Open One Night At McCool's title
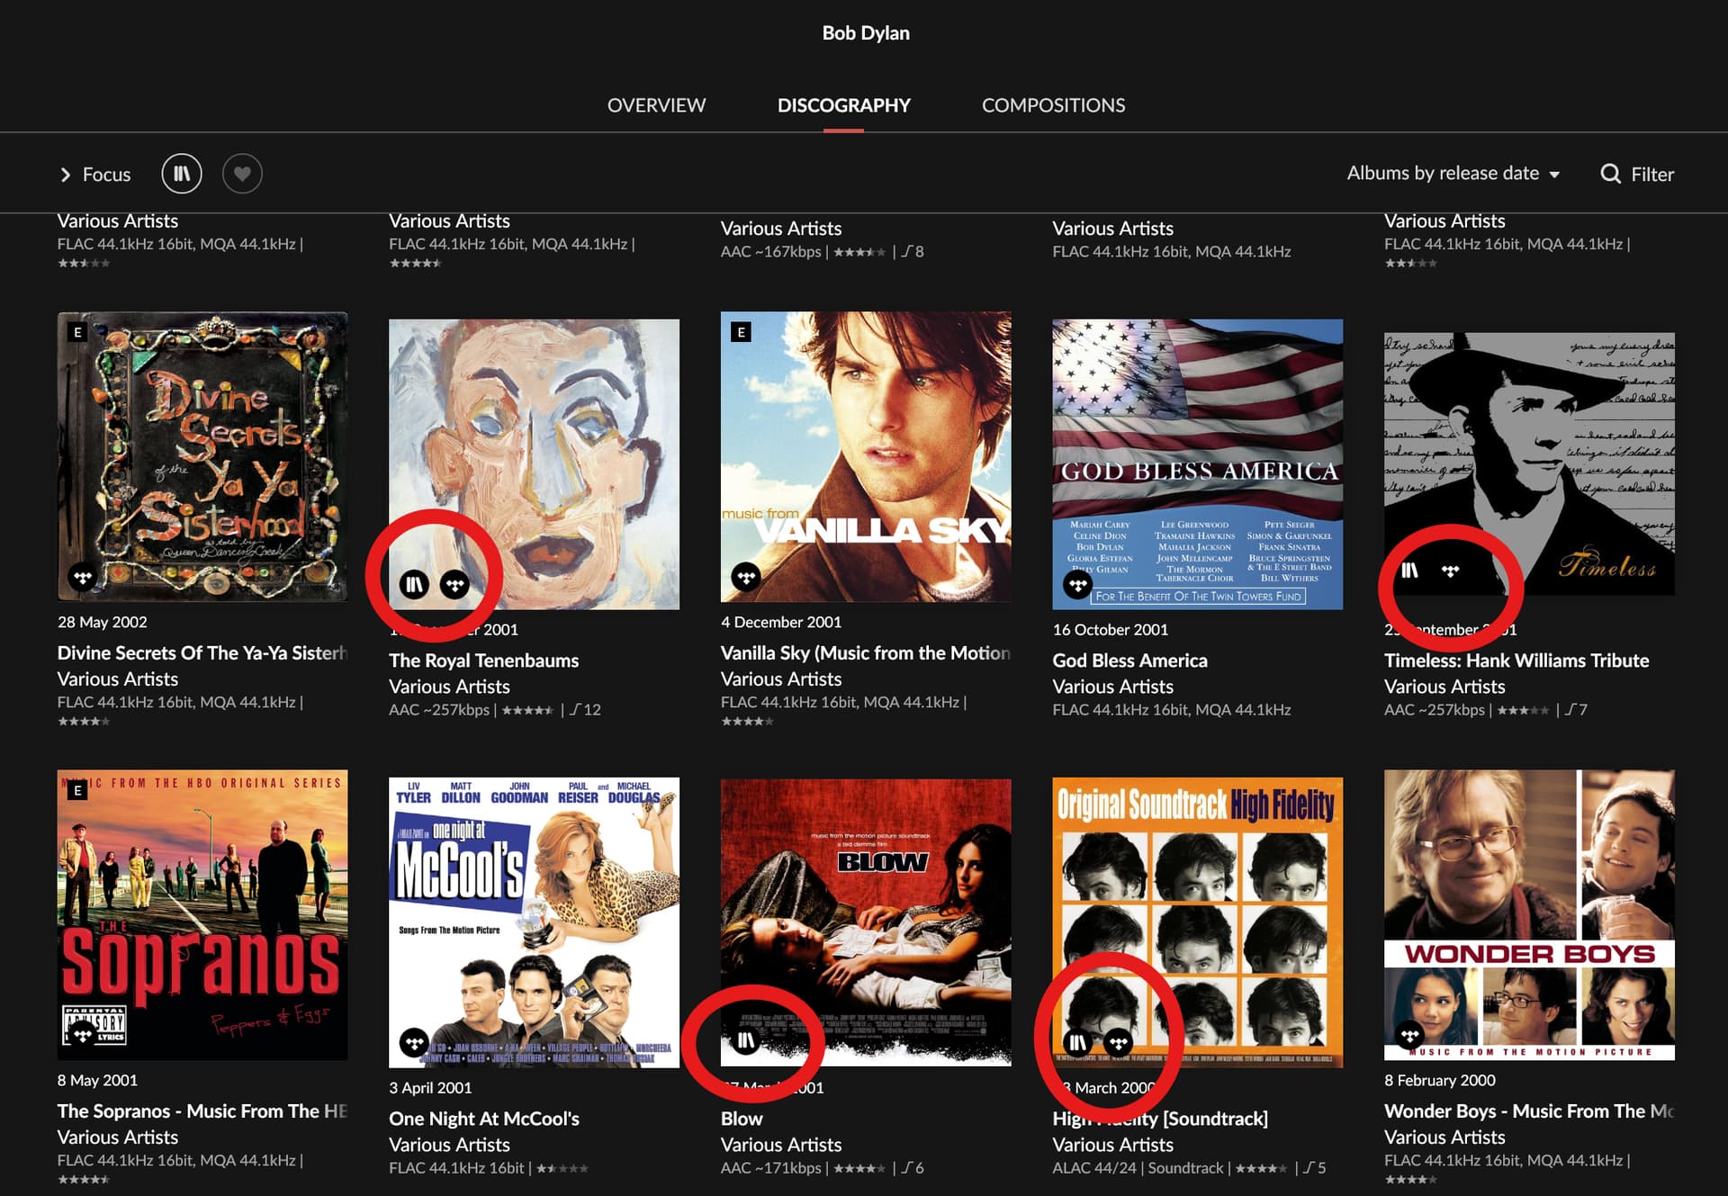This screenshot has height=1196, width=1728. pyautogui.click(x=483, y=1119)
